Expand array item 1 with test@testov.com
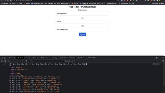Screen dimensions: 165x93 point(9,77)
